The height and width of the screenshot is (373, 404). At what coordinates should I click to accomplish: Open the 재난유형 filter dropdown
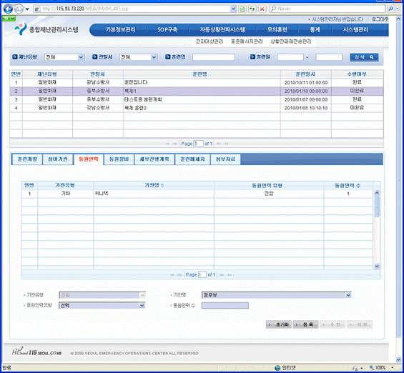point(81,57)
